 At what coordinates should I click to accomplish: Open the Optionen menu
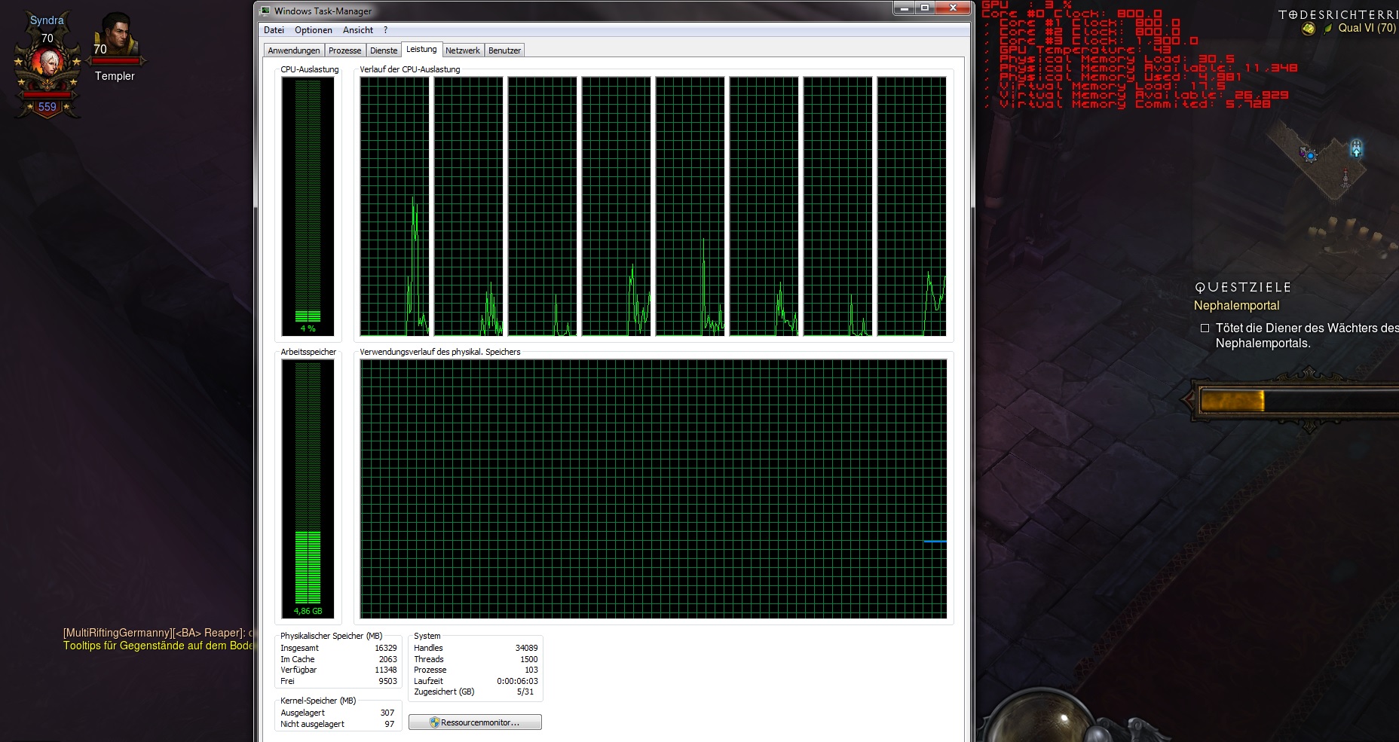(314, 30)
